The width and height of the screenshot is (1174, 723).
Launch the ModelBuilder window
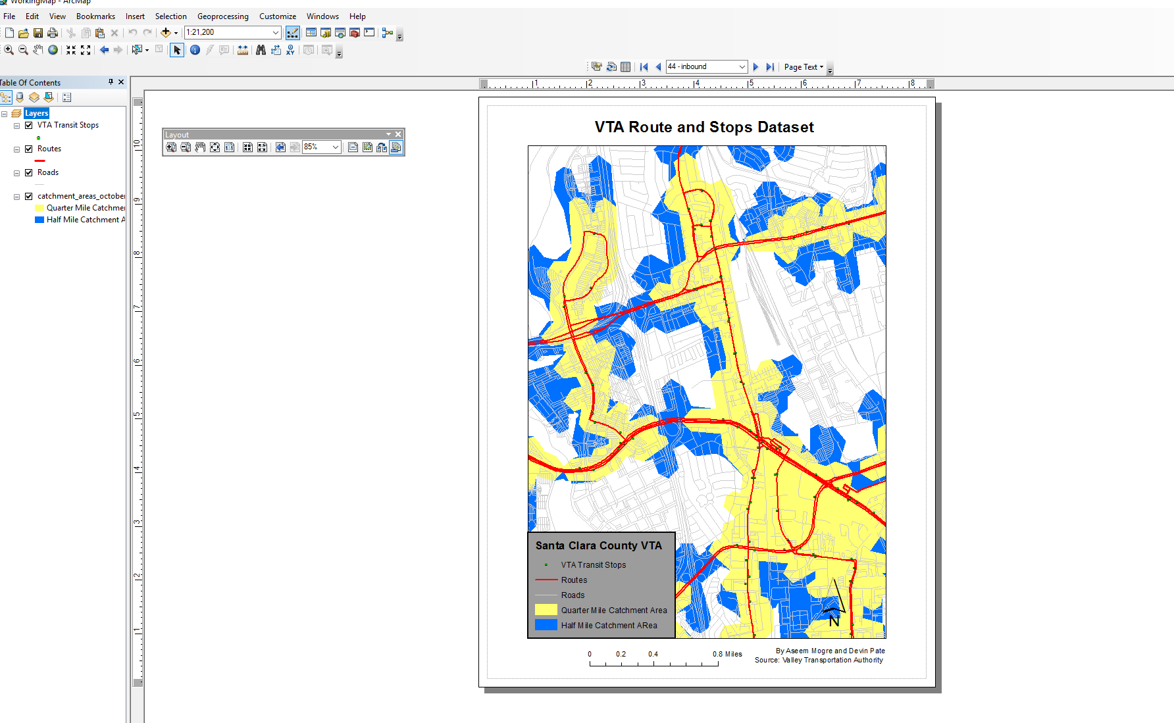[x=388, y=32]
